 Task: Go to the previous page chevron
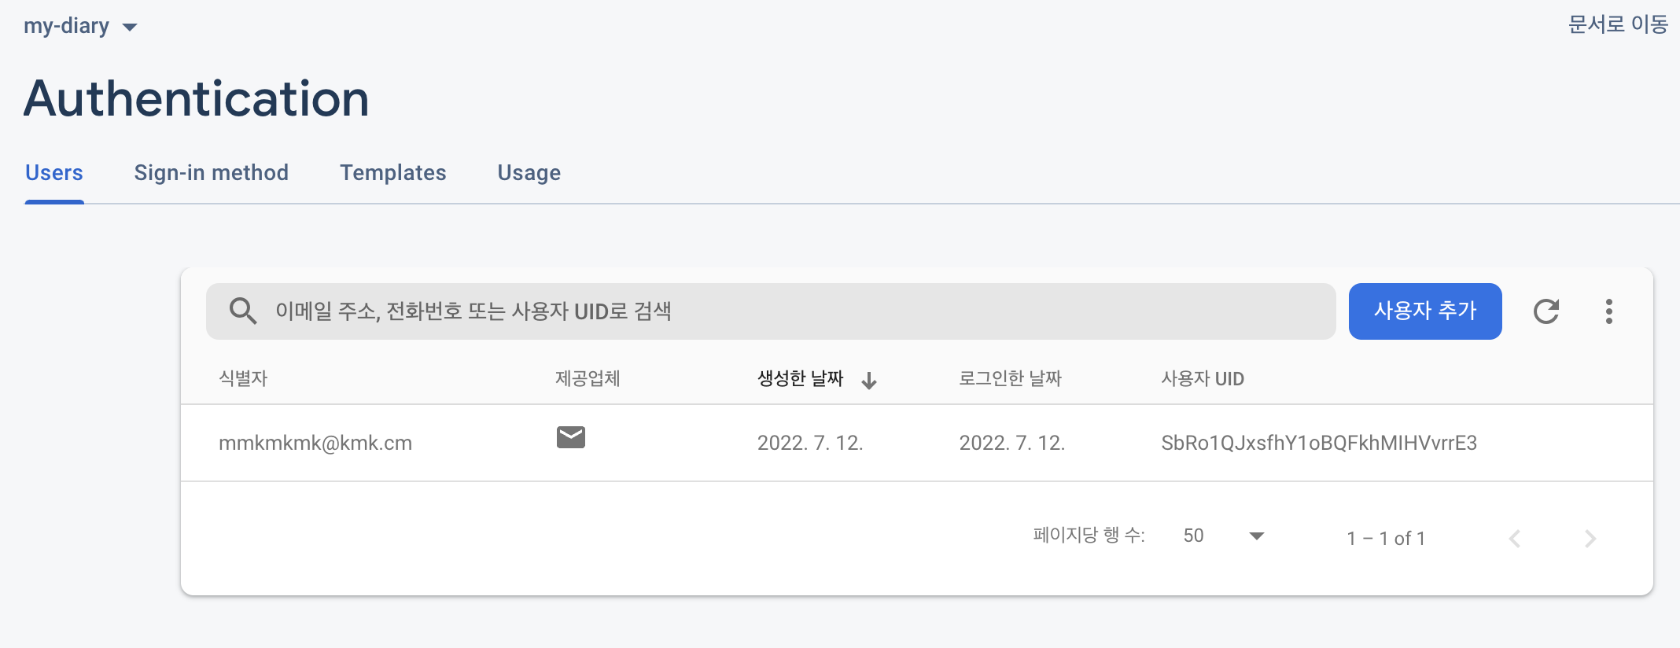tap(1515, 539)
